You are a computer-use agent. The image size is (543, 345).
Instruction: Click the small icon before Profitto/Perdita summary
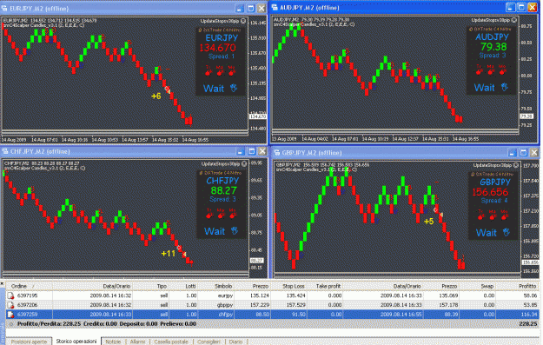tap(11, 324)
